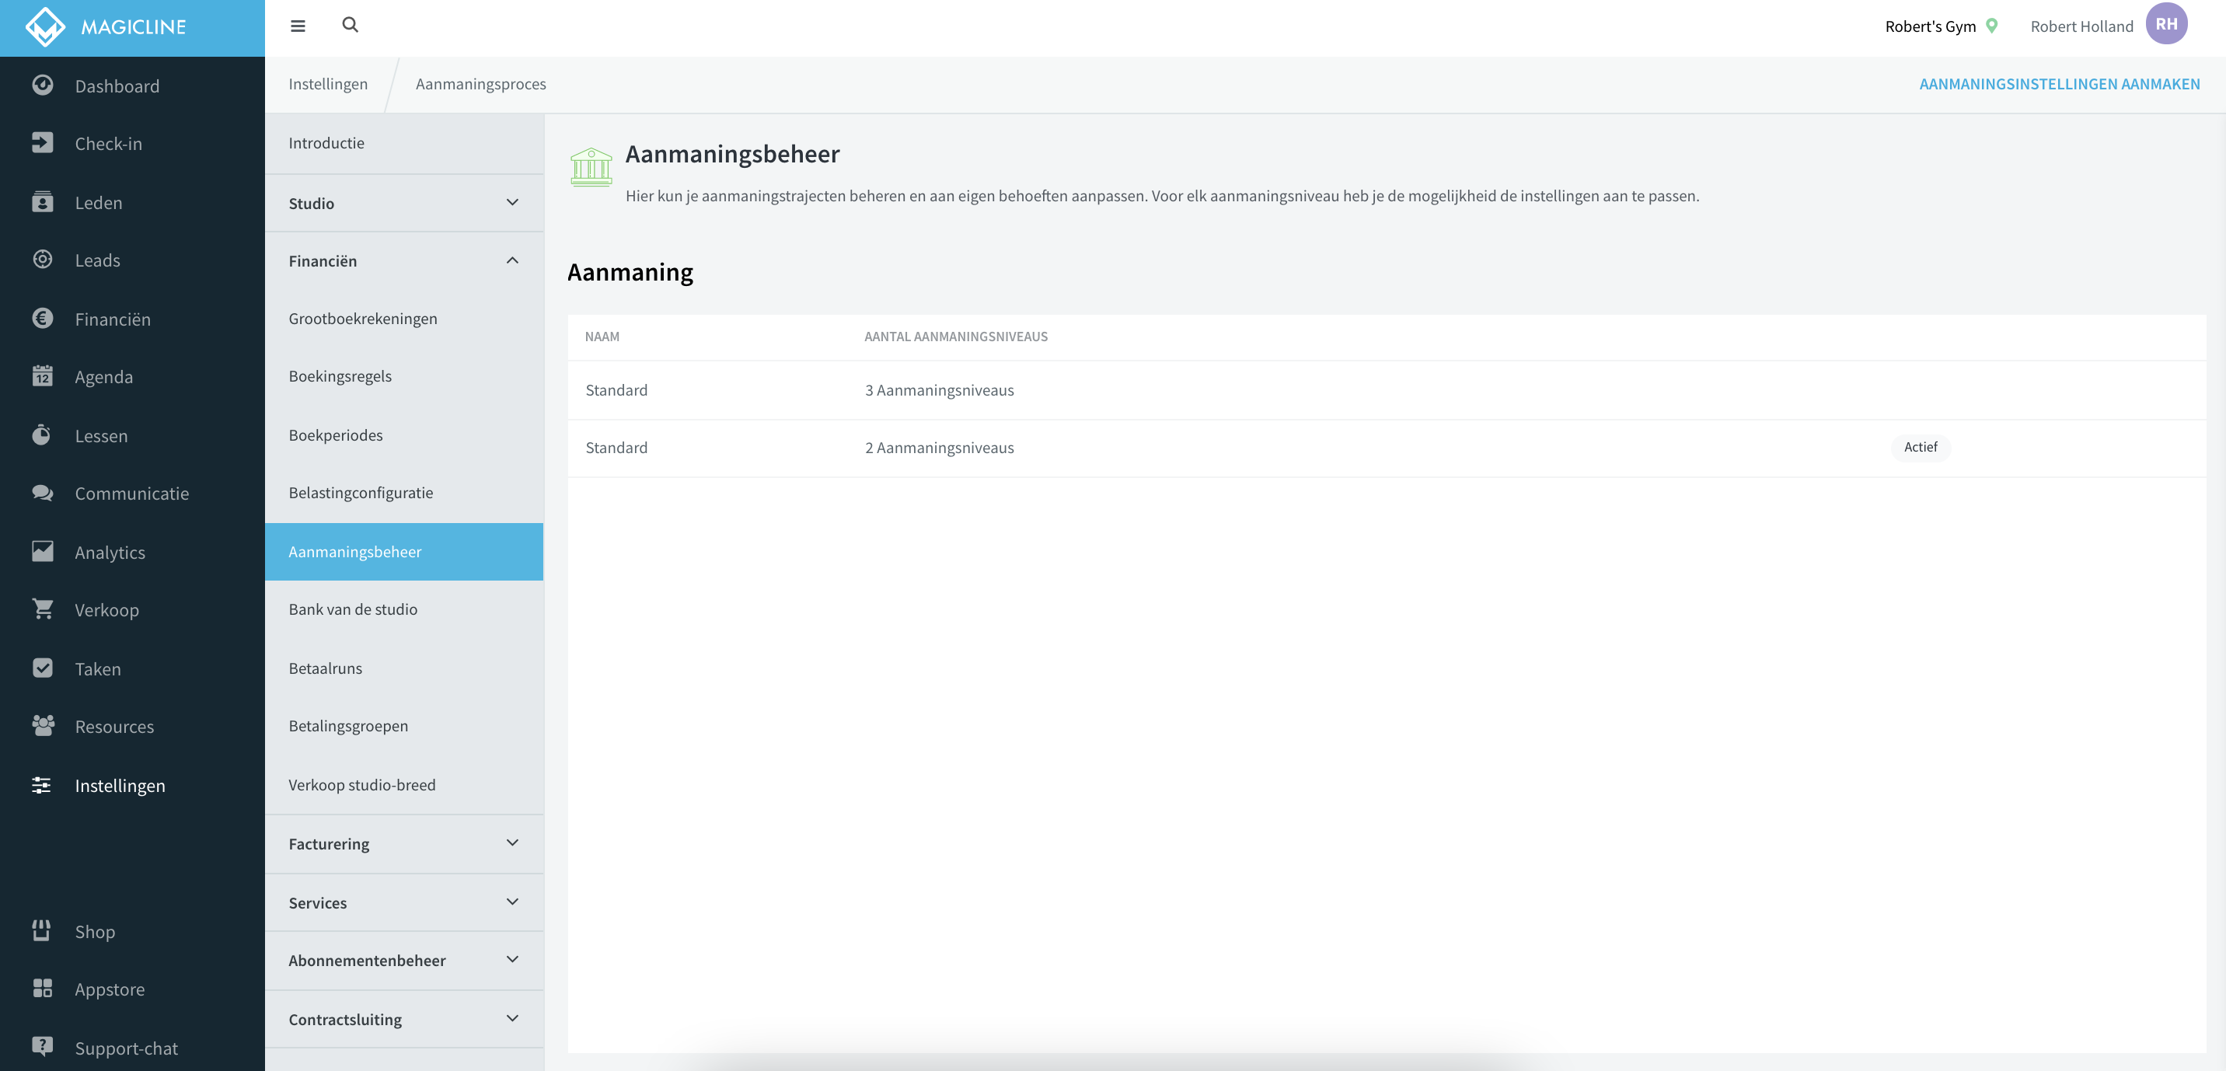
Task: Expand the Abonnementenbeheer section
Action: 404,961
